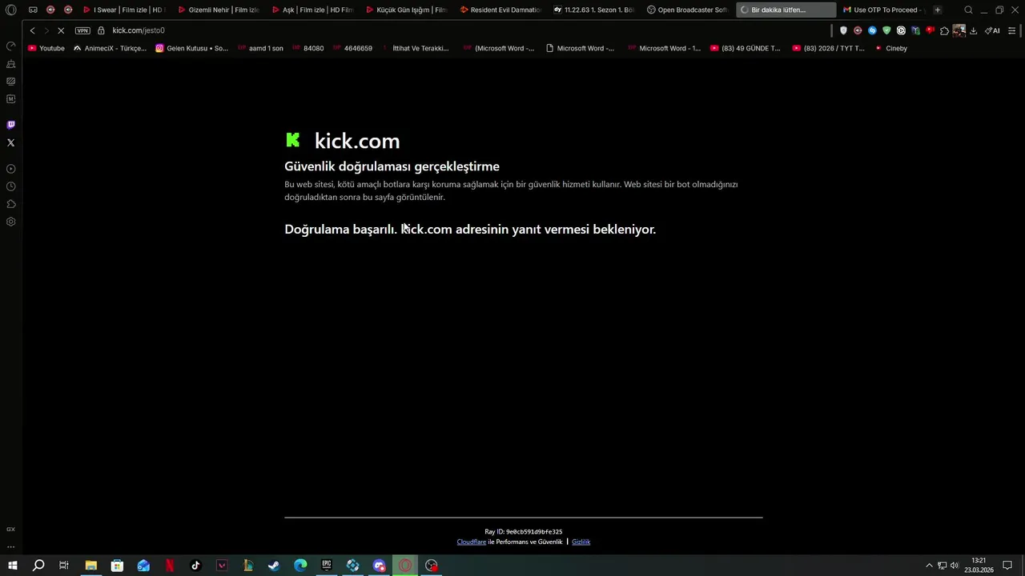The image size is (1025, 576).
Task: Open Netflix from taskbar
Action: pyautogui.click(x=170, y=566)
